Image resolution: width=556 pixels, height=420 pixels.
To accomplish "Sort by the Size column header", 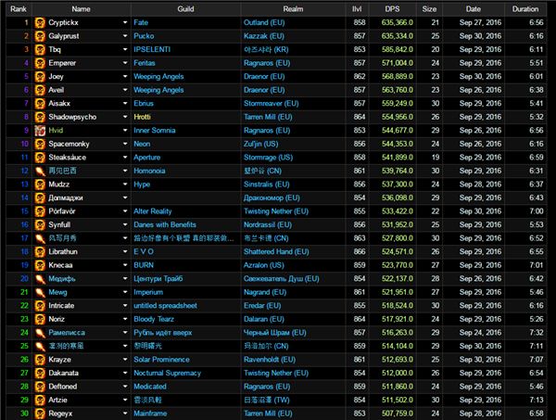I will click(429, 9).
